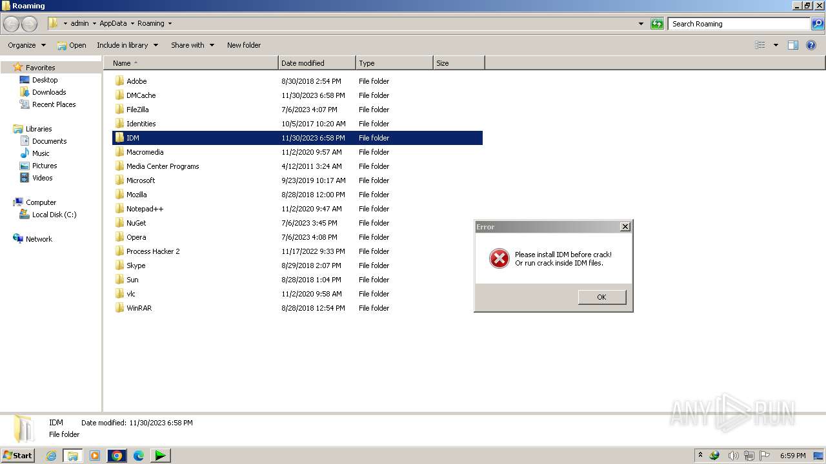Viewport: 826px width, 464px height.
Task: Click Open in the toolbar
Action: pyautogui.click(x=72, y=45)
